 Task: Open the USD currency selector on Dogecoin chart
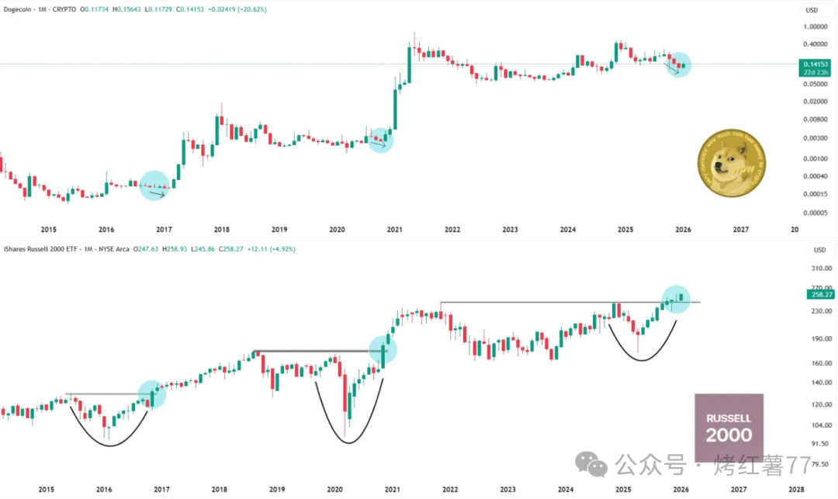[813, 10]
